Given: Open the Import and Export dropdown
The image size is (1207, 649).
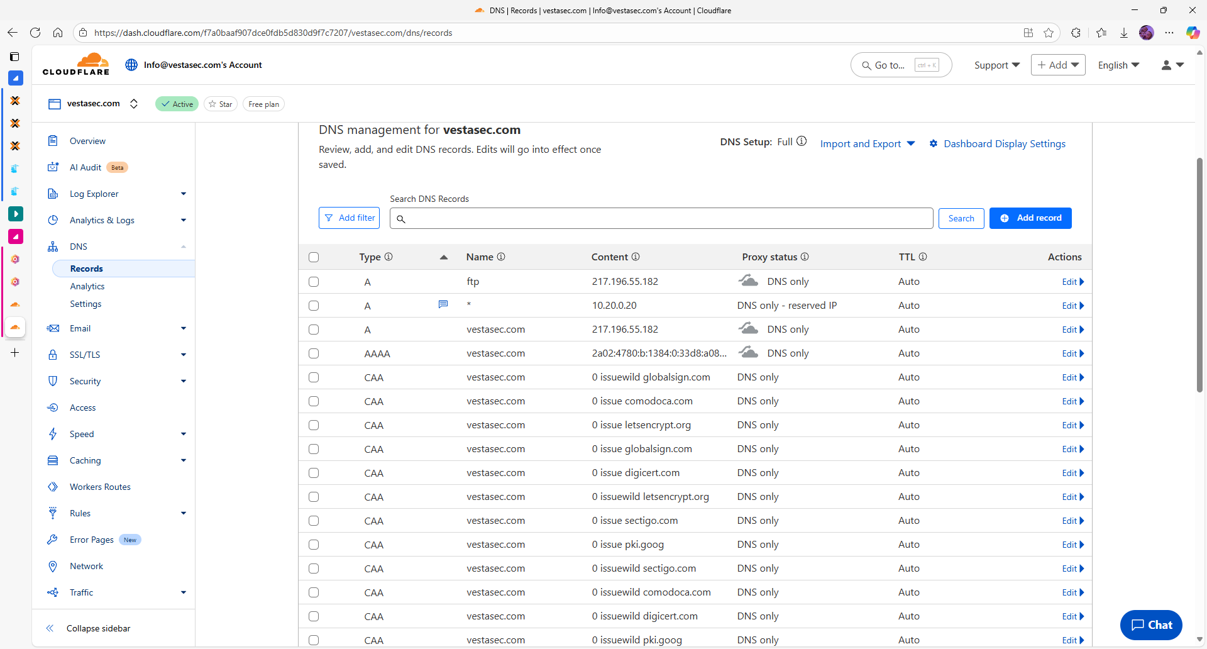Looking at the screenshot, I should coord(868,143).
